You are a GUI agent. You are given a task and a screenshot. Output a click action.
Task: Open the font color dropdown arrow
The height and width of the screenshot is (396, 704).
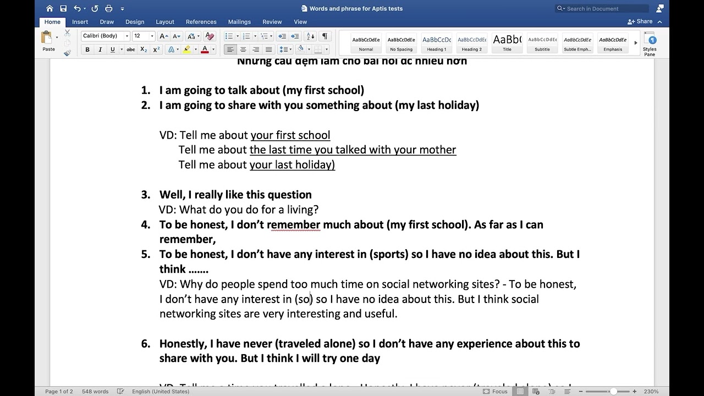tap(213, 50)
